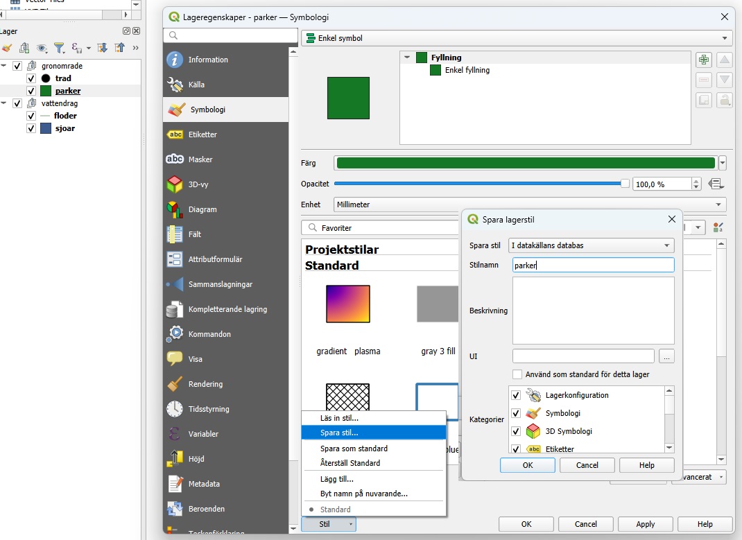Toggle visibility of sjoar layer
Image resolution: width=742 pixels, height=540 pixels.
(x=31, y=128)
